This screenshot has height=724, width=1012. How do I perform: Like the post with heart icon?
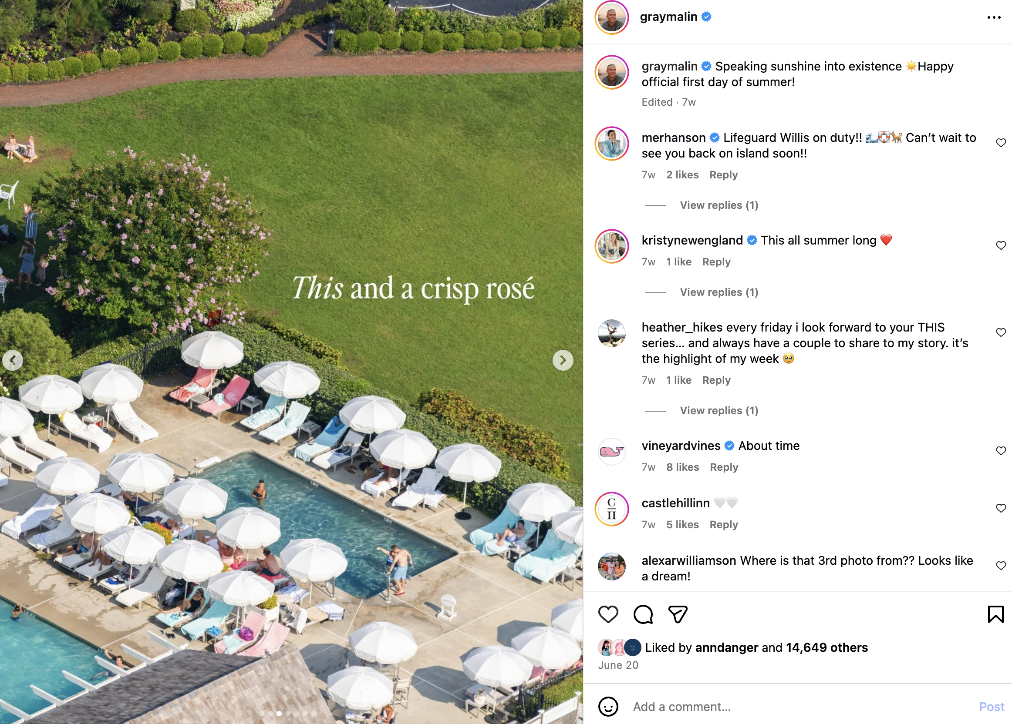pyautogui.click(x=608, y=614)
